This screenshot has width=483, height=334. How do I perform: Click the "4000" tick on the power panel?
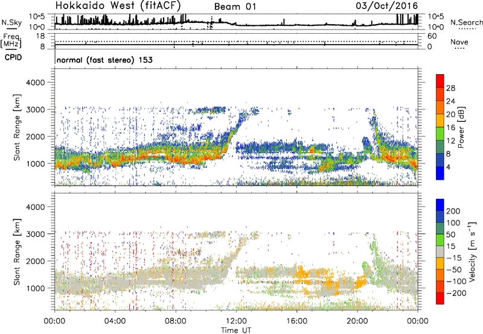pos(36,83)
